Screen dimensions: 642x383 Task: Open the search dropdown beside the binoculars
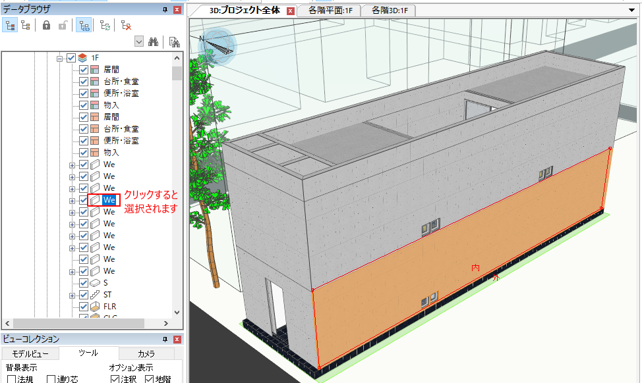[x=139, y=41]
